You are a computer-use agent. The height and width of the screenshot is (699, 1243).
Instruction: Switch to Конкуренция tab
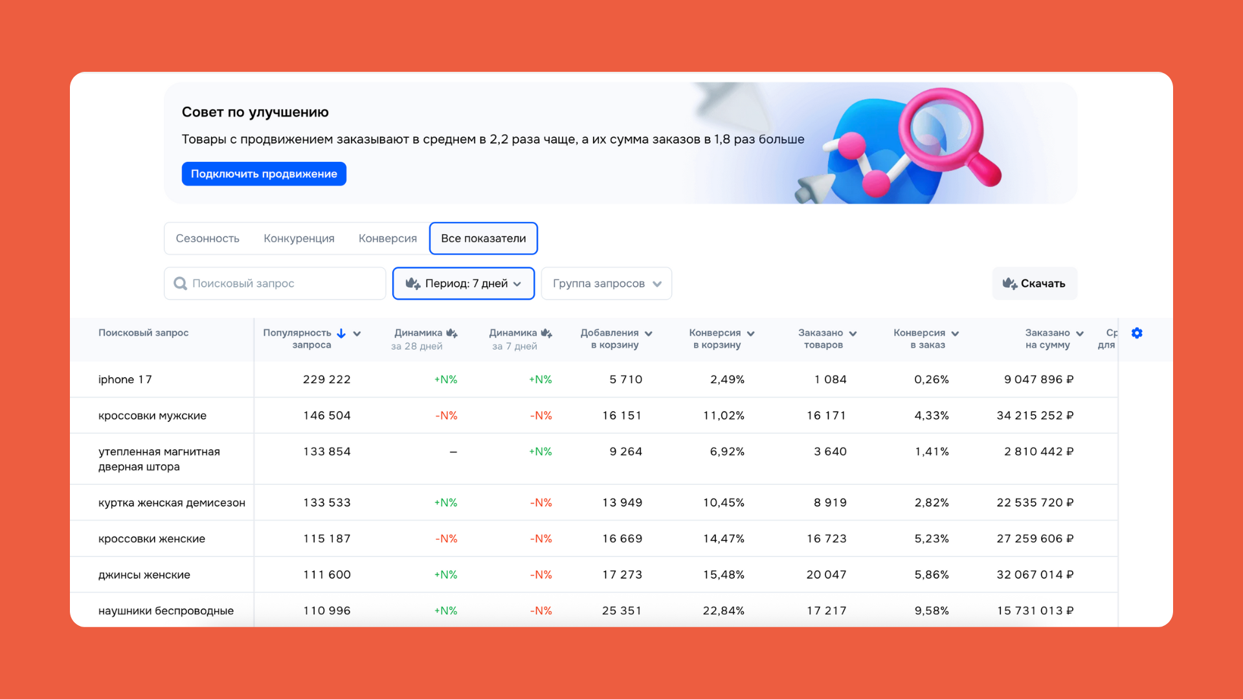298,238
